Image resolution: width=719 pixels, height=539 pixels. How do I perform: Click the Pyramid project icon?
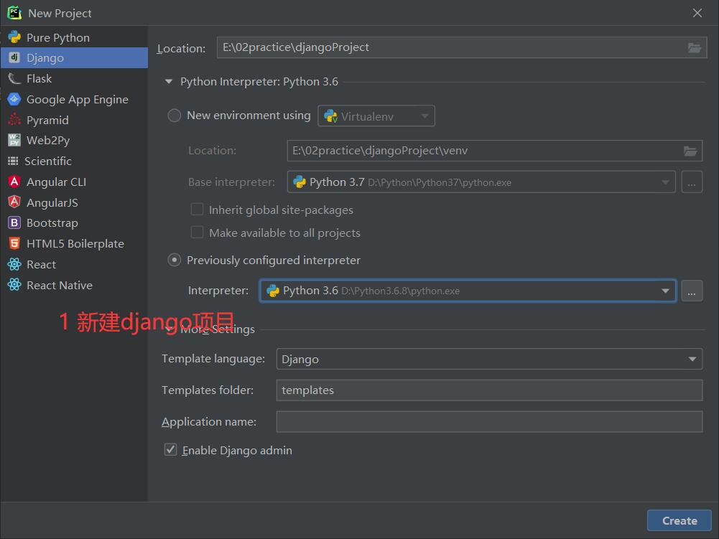(14, 120)
